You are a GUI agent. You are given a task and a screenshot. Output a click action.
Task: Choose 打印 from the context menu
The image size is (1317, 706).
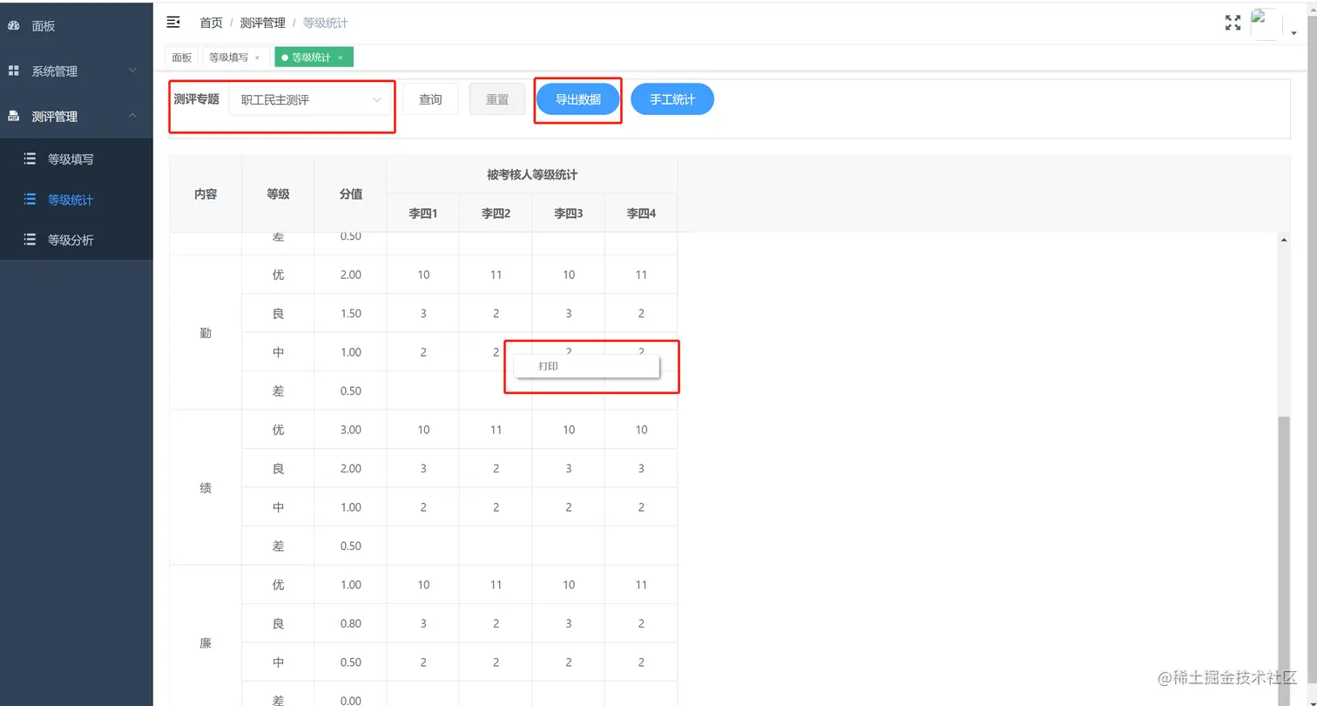(547, 366)
